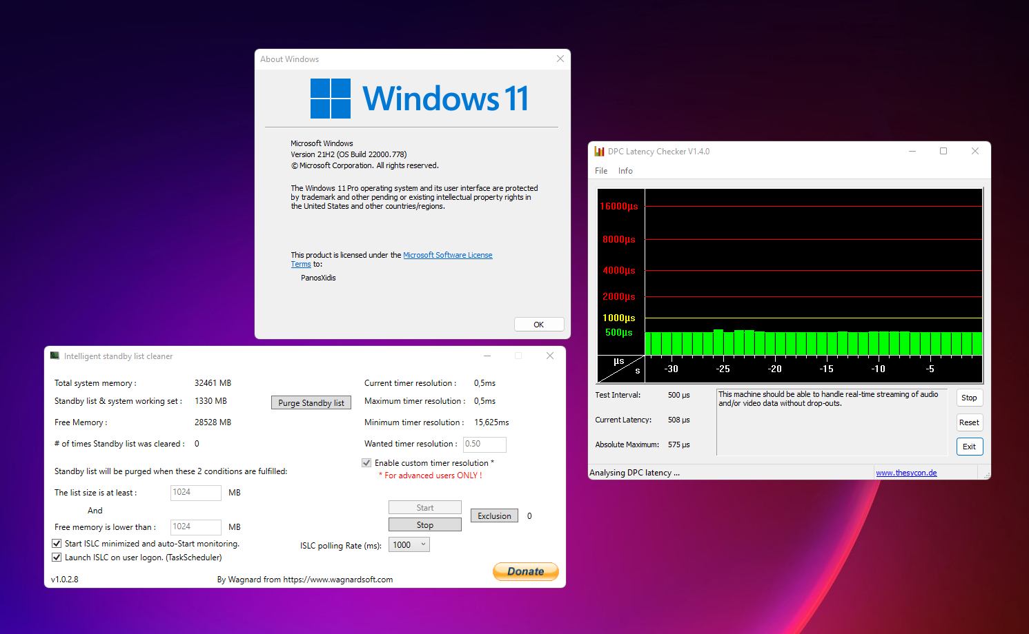This screenshot has height=634, width=1029.
Task: Click the For advanced users ONLY warning
Action: [x=431, y=475]
